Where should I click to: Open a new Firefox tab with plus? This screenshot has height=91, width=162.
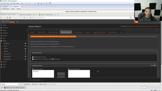click(58, 15)
